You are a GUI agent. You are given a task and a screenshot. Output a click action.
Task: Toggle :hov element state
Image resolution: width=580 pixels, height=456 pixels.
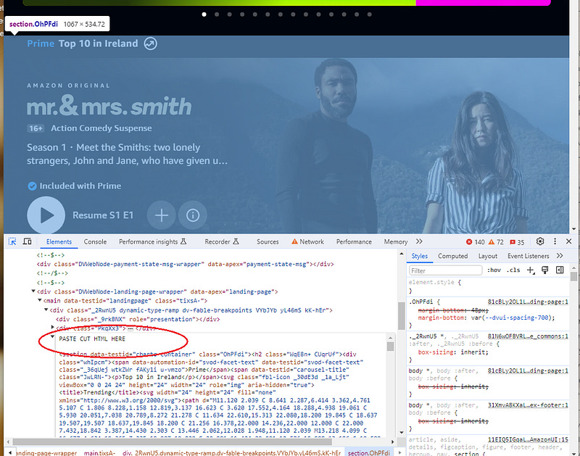(x=494, y=270)
